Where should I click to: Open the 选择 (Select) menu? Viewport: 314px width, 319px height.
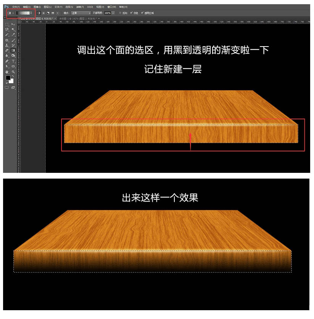point(69,5)
